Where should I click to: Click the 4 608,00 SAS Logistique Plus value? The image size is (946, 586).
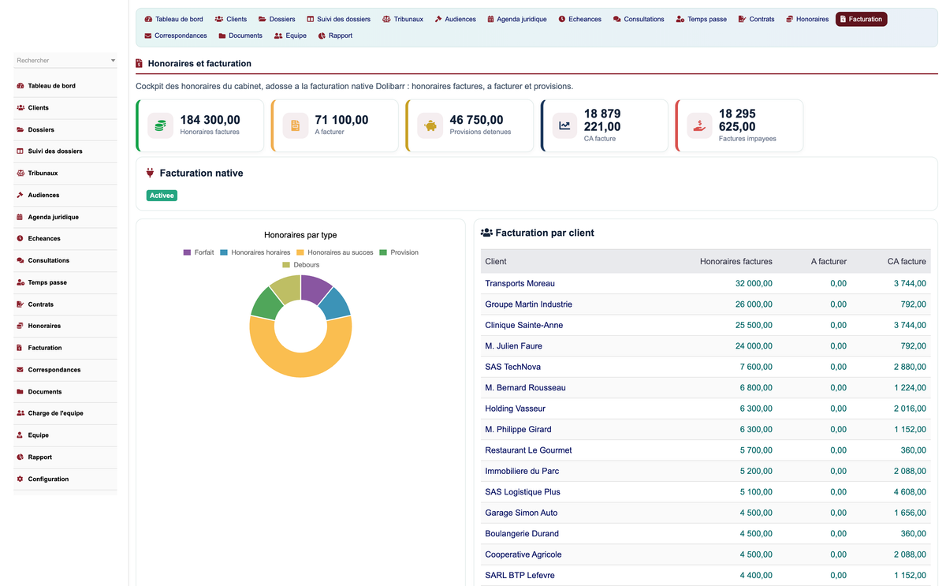(910, 492)
